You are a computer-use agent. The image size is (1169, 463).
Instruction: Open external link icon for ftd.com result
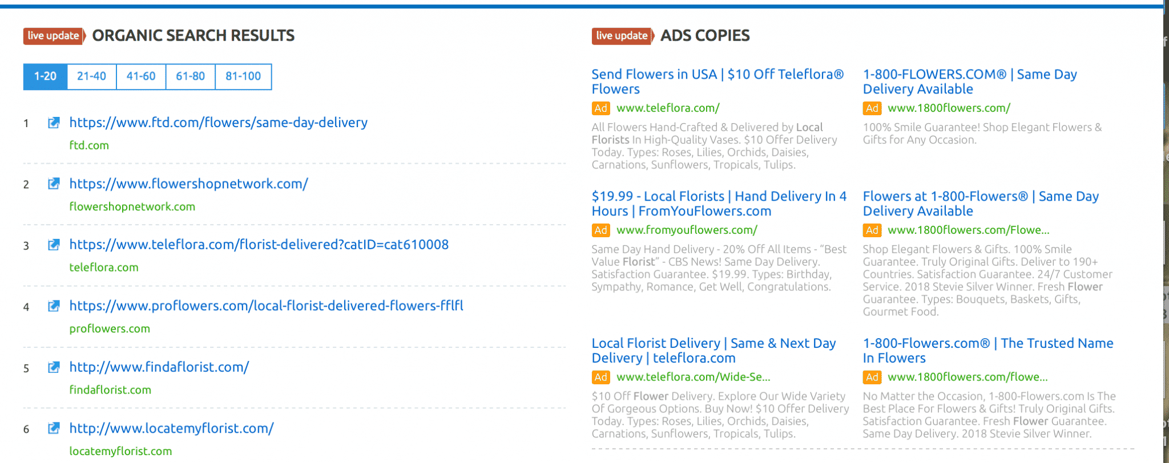point(54,123)
